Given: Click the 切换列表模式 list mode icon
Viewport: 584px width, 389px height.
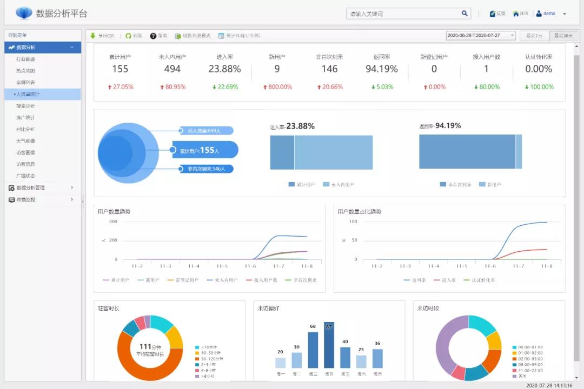Looking at the screenshot, I should click(178, 36).
